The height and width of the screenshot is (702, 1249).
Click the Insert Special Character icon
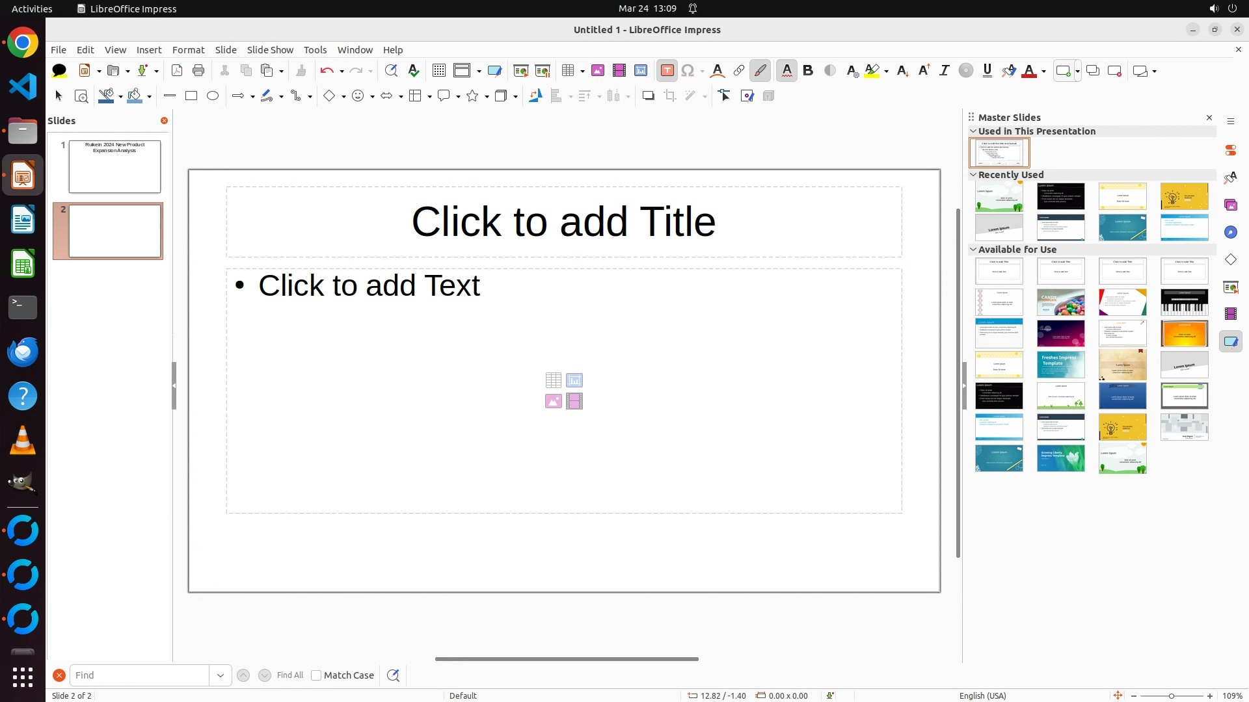688,71
